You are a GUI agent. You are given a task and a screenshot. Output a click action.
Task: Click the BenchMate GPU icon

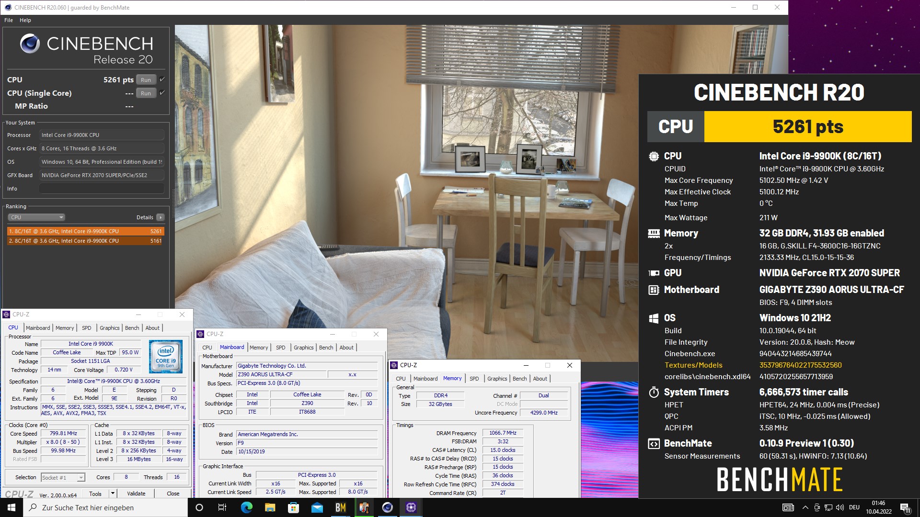(x=654, y=273)
